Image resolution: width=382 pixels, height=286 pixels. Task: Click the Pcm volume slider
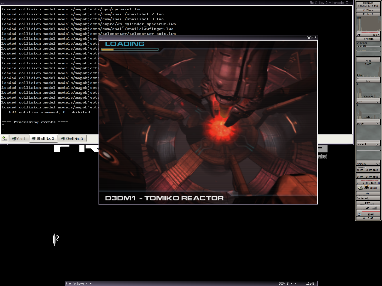tap(368, 203)
